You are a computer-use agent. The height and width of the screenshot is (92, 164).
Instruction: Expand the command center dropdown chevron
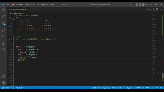tap(130, 5)
